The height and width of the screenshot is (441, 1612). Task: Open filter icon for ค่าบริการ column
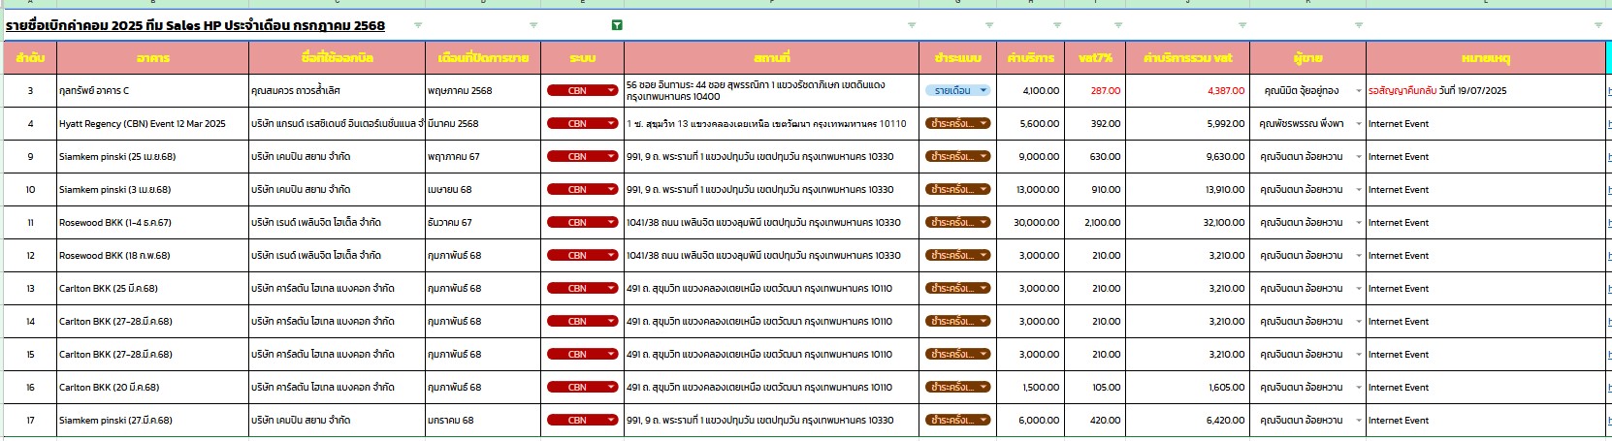[x=1057, y=25]
